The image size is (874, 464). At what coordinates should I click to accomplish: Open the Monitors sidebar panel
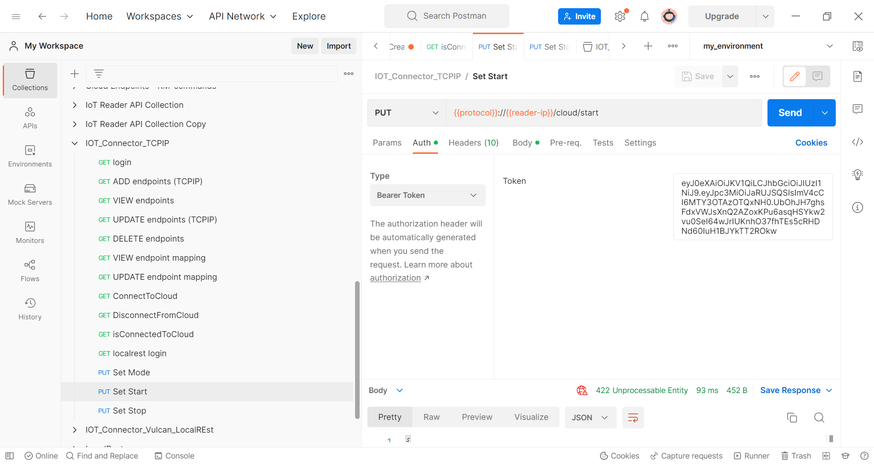(x=30, y=233)
